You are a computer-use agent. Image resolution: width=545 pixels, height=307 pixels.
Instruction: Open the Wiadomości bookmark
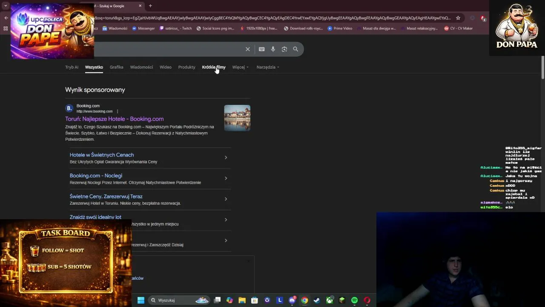(x=115, y=29)
